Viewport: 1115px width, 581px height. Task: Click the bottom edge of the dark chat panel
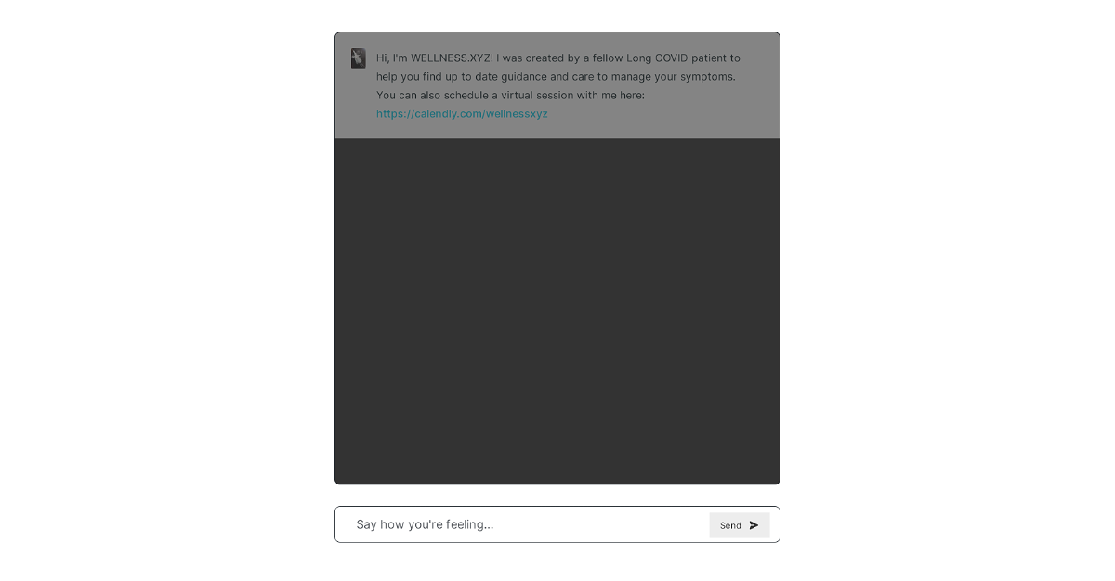point(557,483)
